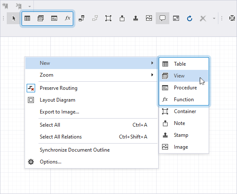Select the New Relation toolbar icon
Image resolution: width=237 pixels, height=194 pixels.
coord(81,18)
